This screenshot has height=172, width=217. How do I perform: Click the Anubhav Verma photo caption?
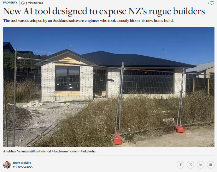(x=50, y=151)
